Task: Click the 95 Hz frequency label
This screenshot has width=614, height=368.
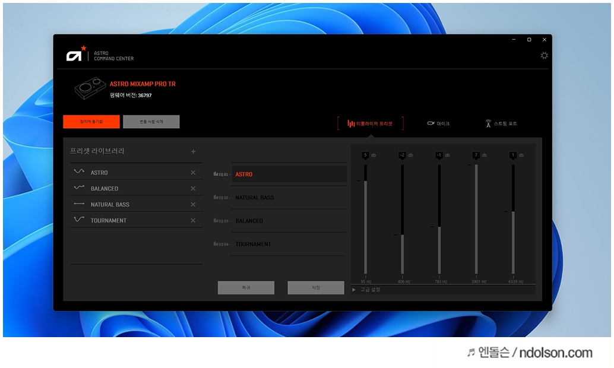Action: point(366,281)
